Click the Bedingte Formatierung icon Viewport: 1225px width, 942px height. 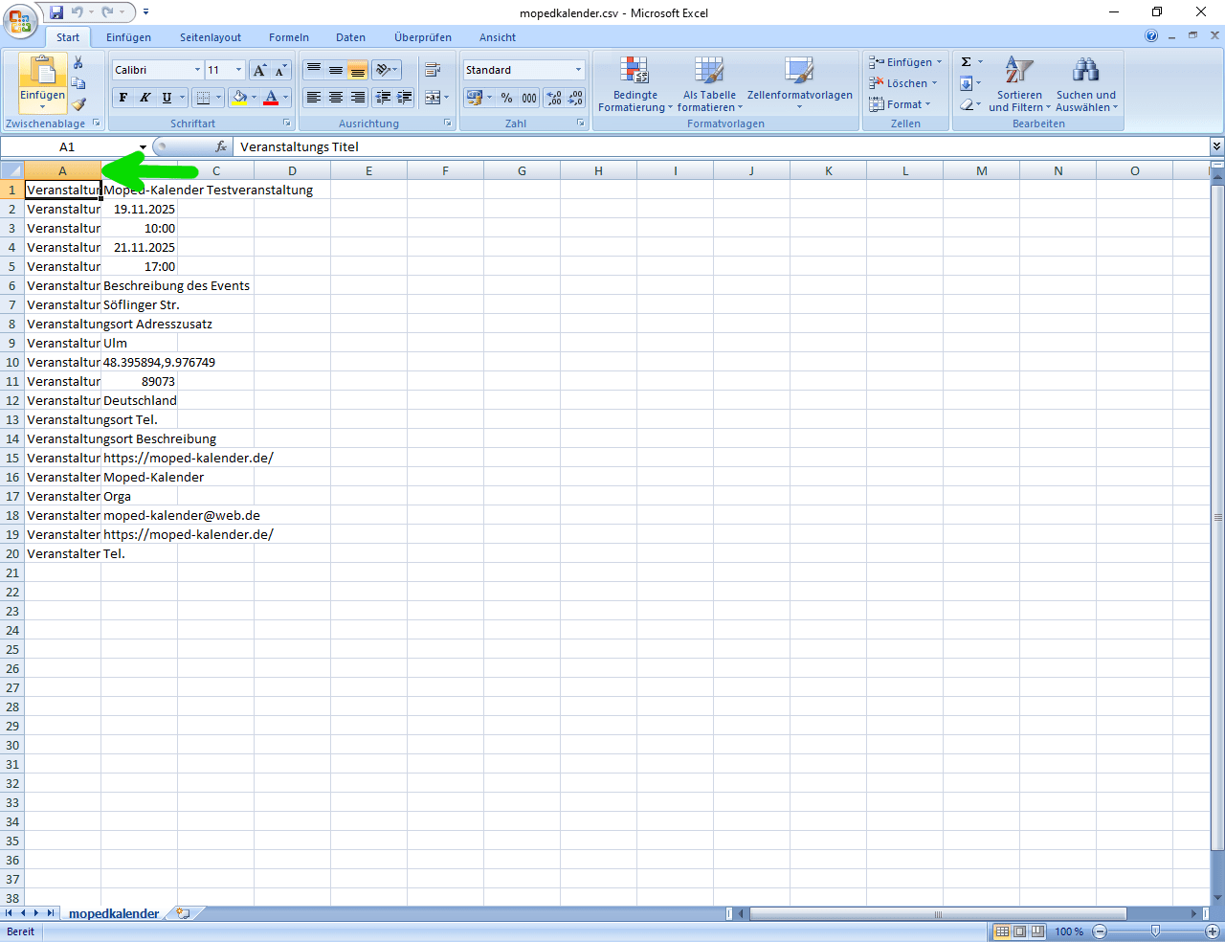635,83
